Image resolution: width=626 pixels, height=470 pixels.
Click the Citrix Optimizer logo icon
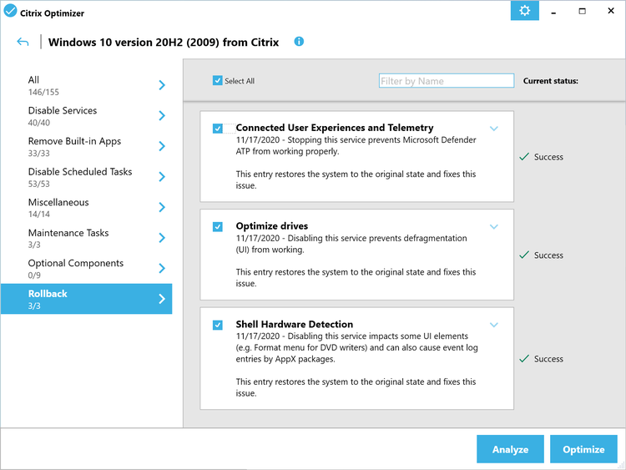point(10,11)
